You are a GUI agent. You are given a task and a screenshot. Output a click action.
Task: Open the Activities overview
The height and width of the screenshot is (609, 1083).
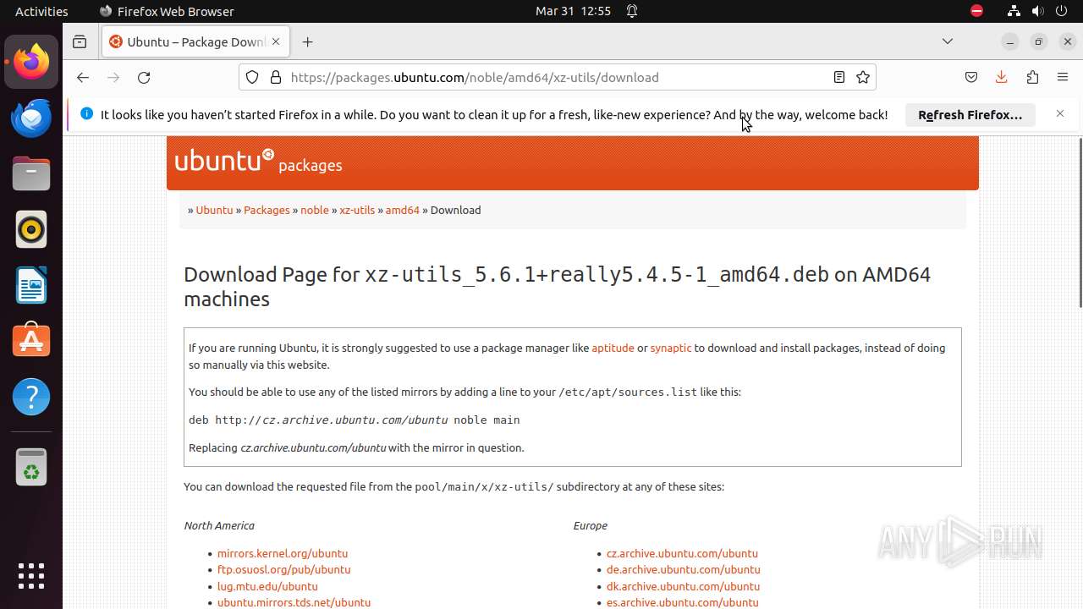(x=41, y=11)
